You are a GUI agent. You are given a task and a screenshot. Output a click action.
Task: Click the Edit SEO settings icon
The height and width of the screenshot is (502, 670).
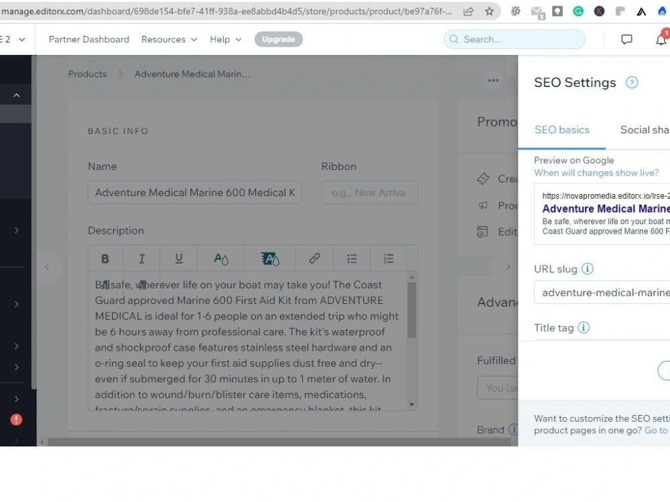click(482, 232)
